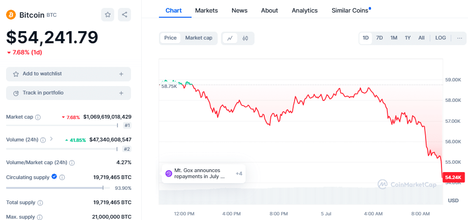Click the Market cap info icon

[x=38, y=117]
